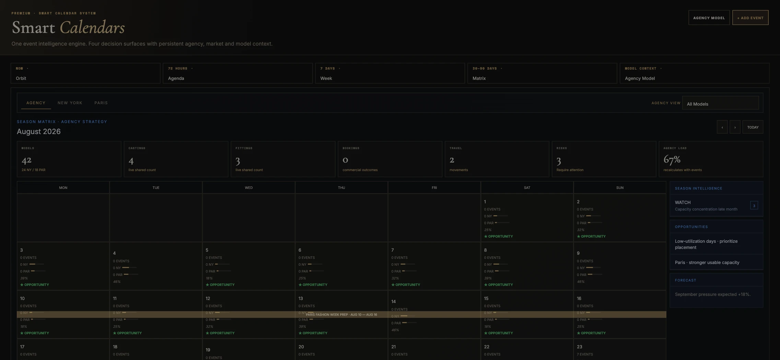Go to previous month chevron

click(722, 127)
